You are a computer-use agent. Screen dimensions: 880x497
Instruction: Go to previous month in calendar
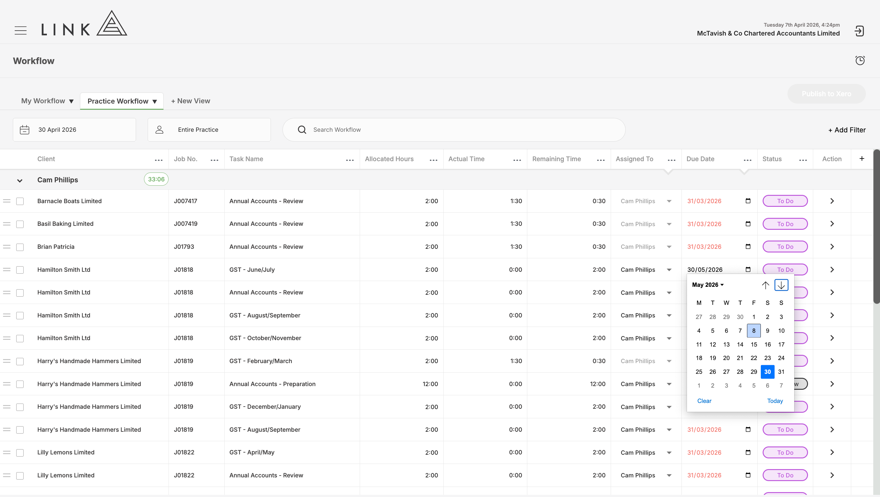point(766,285)
